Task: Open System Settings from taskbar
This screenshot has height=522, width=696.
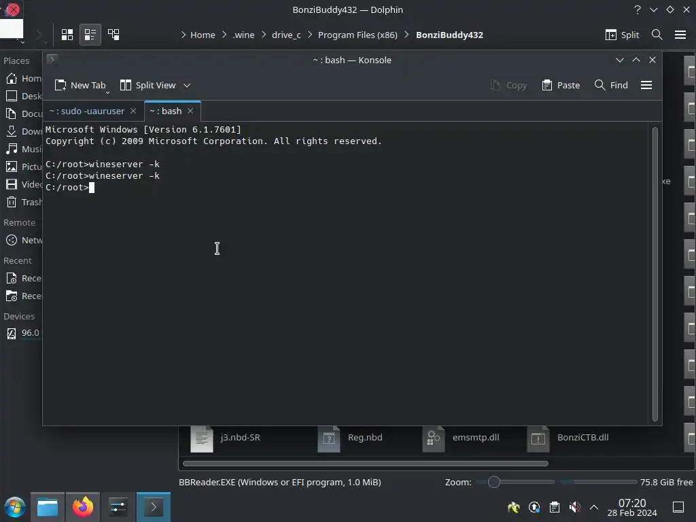Action: [118, 507]
